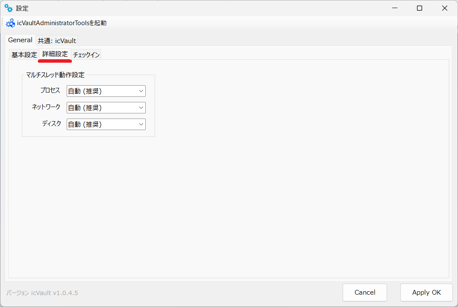The image size is (458, 307).
Task: Click the プロセス combo box arrow
Action: click(x=141, y=91)
